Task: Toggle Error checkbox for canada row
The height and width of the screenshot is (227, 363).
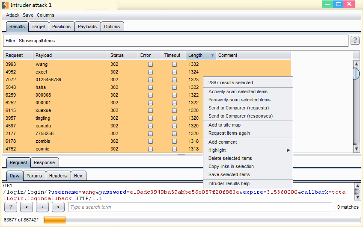Action: (x=151, y=126)
